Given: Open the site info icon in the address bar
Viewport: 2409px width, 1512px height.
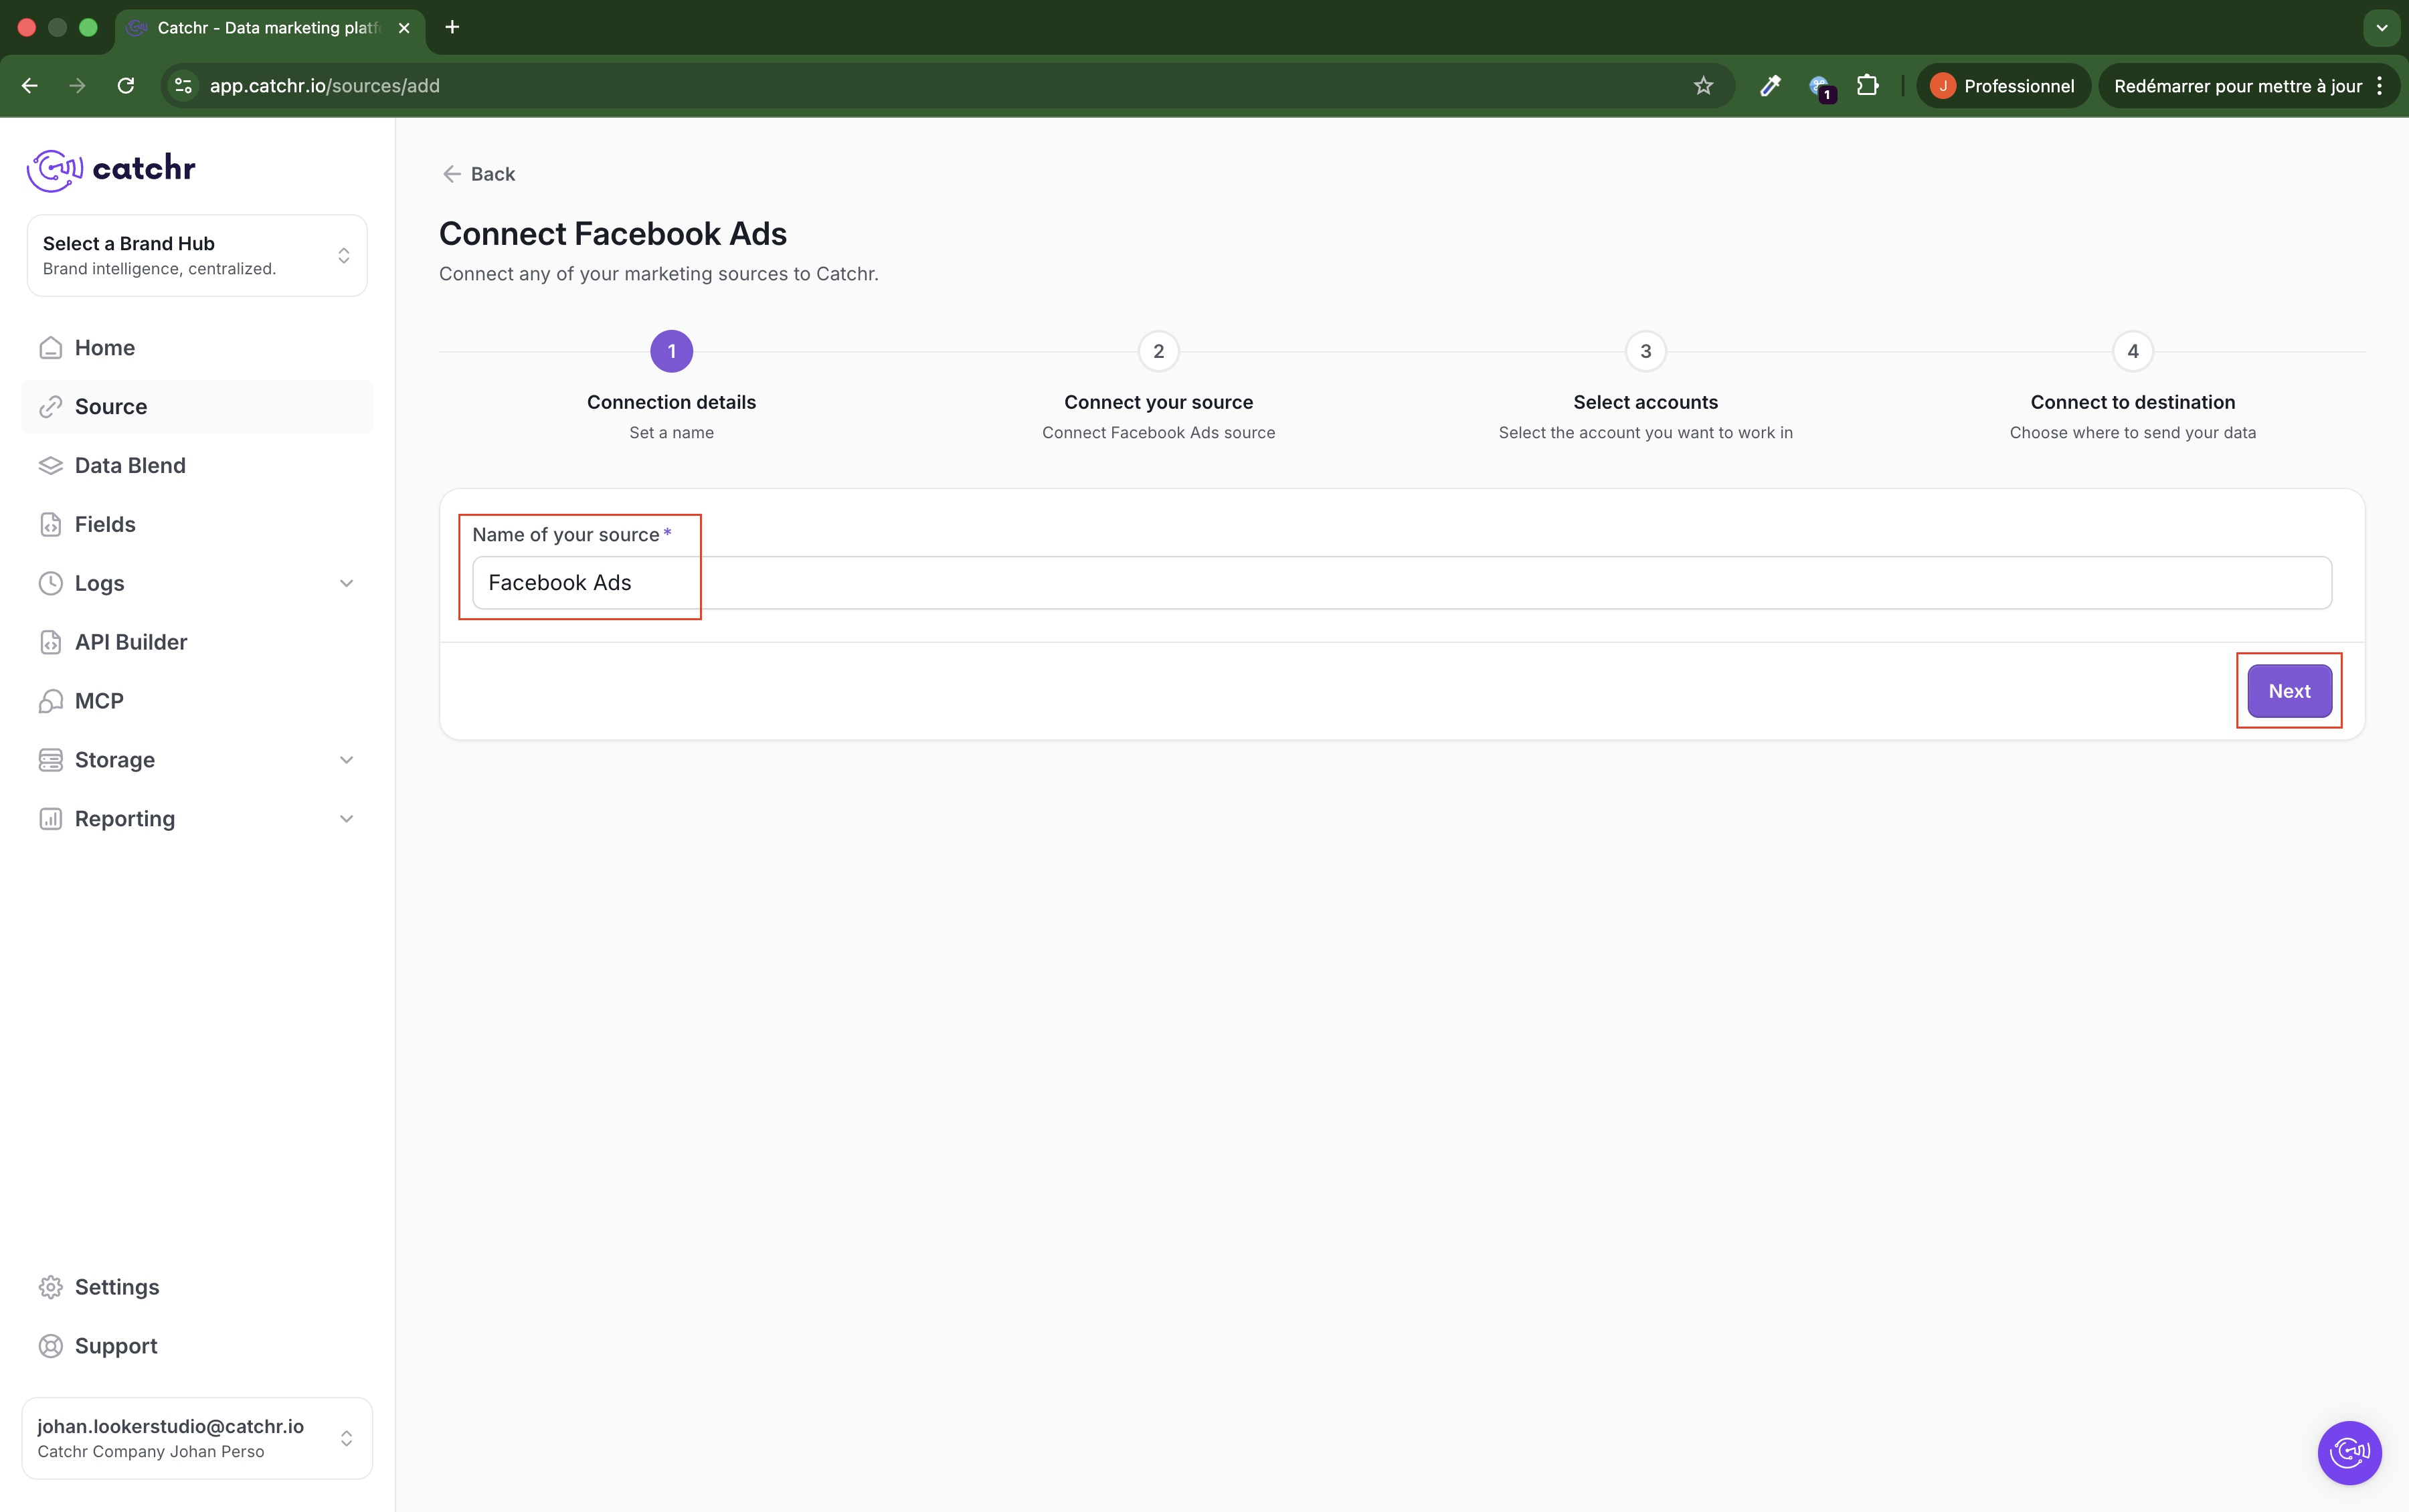Looking at the screenshot, I should (x=183, y=86).
